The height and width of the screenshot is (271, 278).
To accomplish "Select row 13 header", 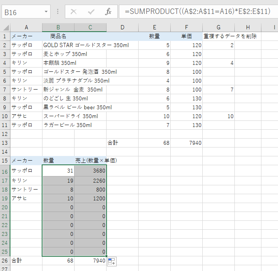I will [x=5, y=143].
